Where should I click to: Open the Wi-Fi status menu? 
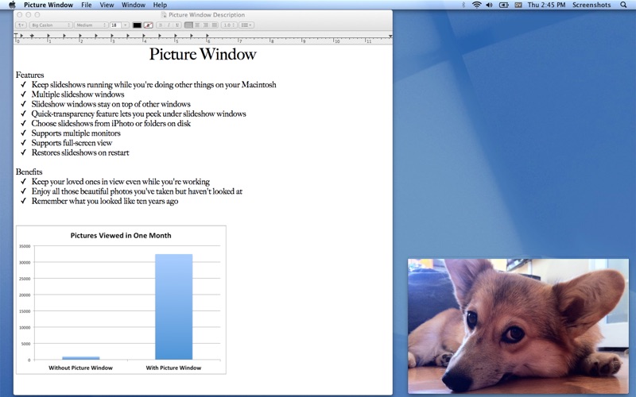point(476,5)
